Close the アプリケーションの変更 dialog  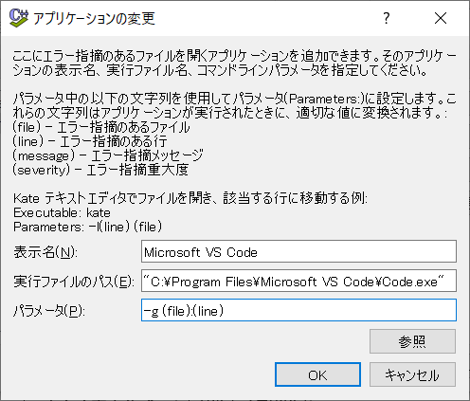[441, 18]
